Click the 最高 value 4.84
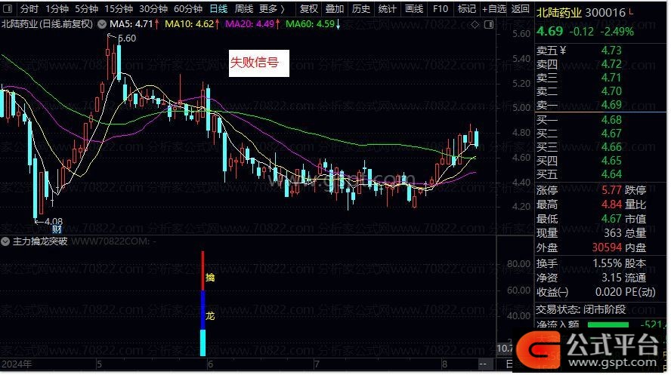Viewport: 671px width, 375px height. 611,204
